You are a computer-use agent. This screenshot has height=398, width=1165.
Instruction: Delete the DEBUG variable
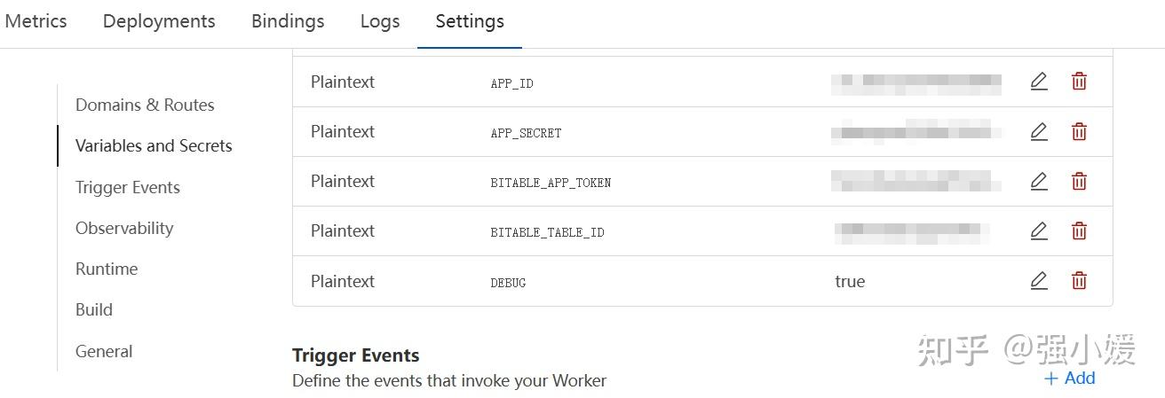pos(1079,281)
